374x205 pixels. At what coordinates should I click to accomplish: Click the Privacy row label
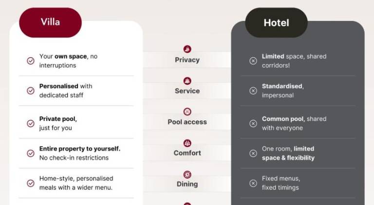[x=187, y=60]
